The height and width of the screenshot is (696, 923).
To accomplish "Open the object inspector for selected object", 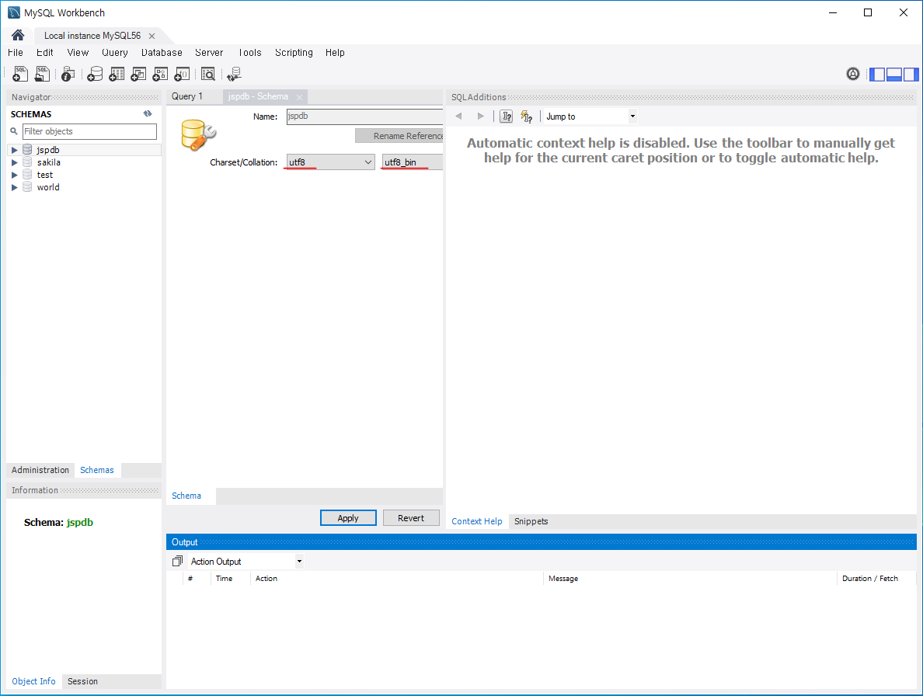I will pyautogui.click(x=68, y=74).
